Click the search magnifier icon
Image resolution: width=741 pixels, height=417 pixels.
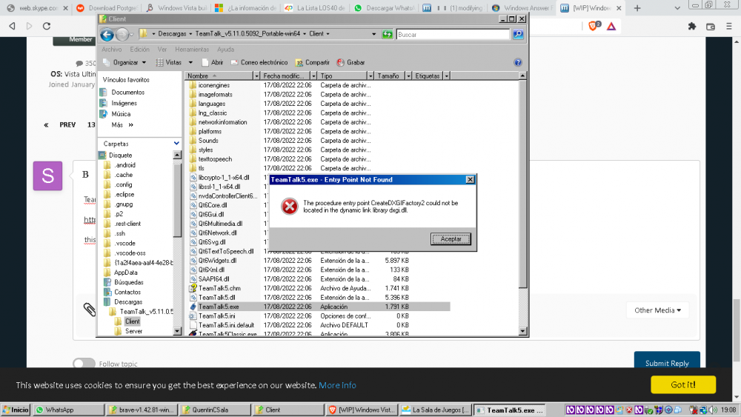click(x=519, y=34)
